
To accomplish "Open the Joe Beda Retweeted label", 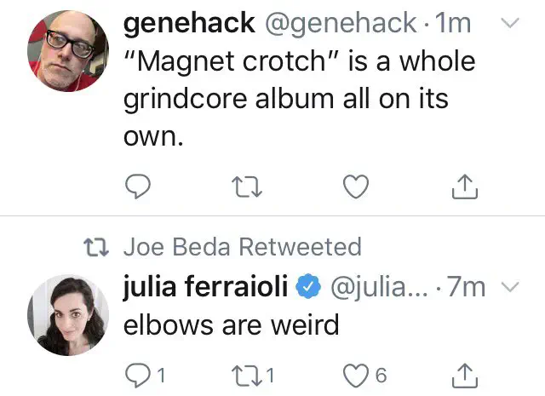I will 243,247.
